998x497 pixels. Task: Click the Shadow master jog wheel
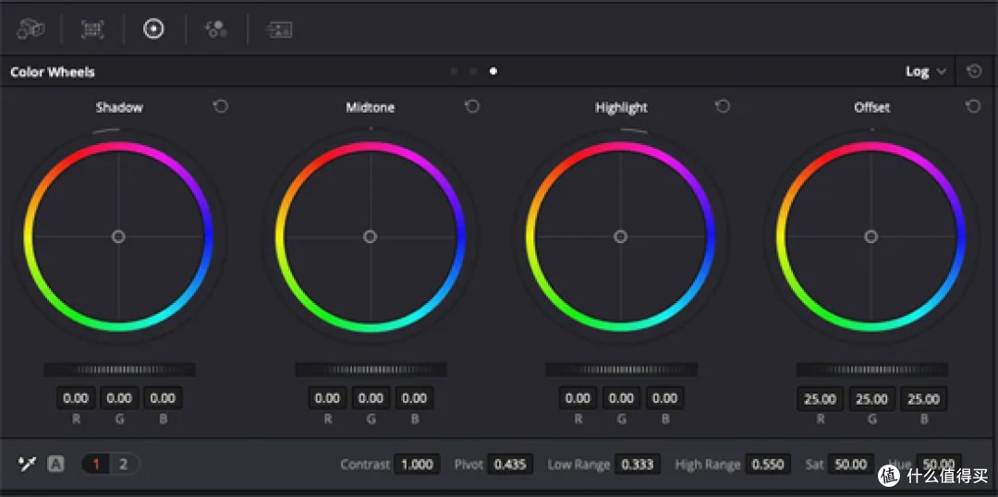pyautogui.click(x=119, y=370)
